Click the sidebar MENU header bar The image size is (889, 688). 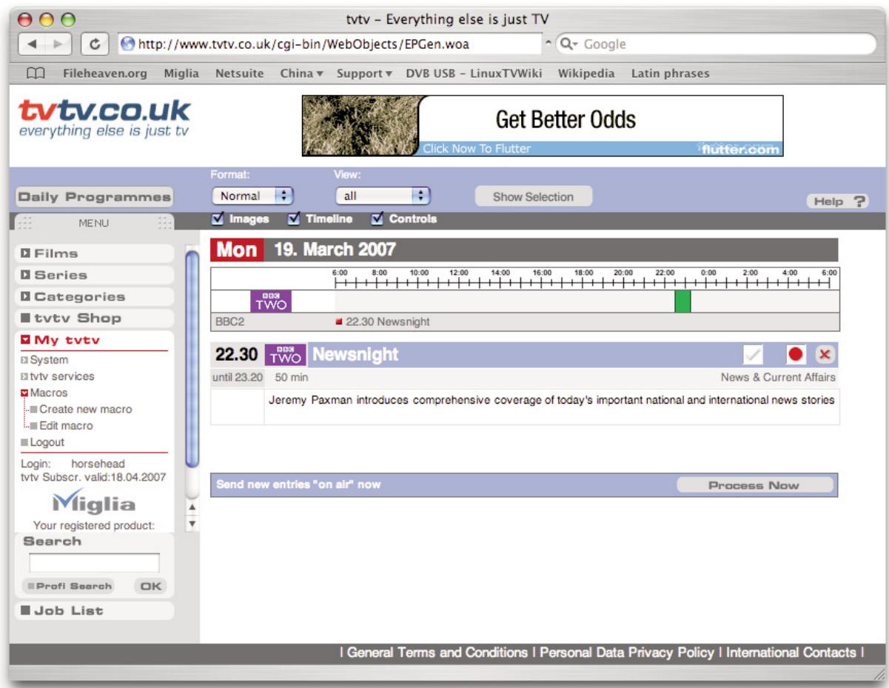94,221
